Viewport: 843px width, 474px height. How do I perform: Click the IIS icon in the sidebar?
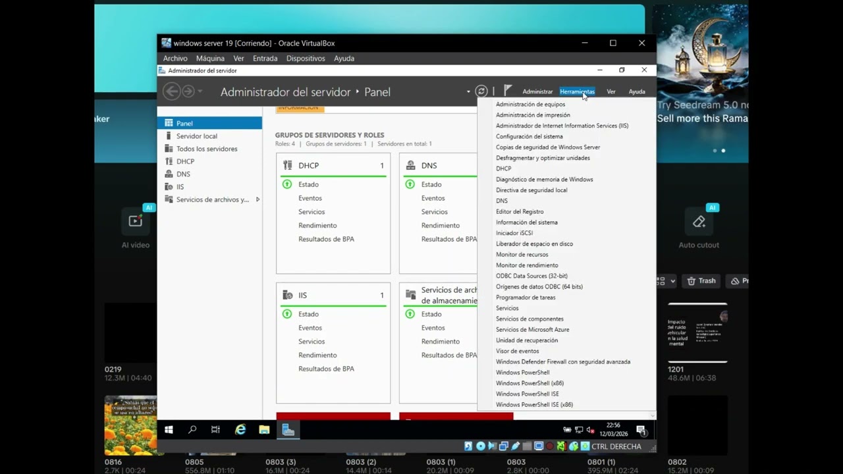click(x=169, y=186)
